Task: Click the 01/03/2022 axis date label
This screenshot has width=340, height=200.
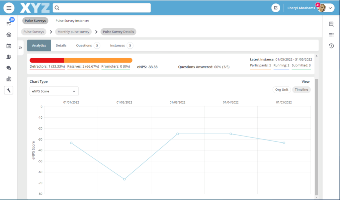Action: 177,102
